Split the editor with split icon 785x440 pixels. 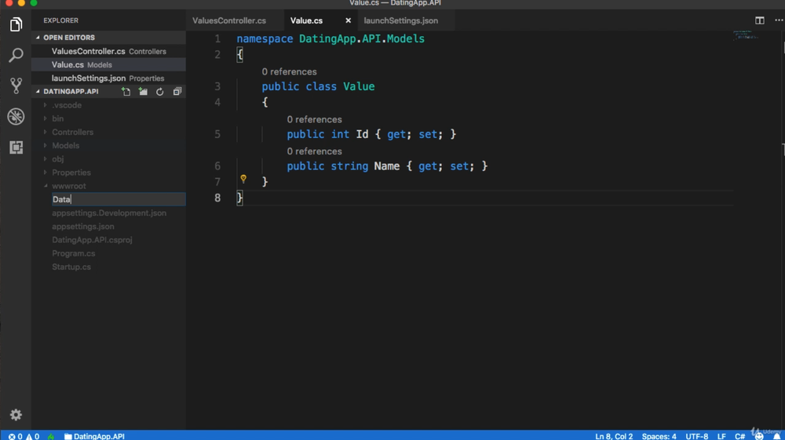tap(759, 20)
